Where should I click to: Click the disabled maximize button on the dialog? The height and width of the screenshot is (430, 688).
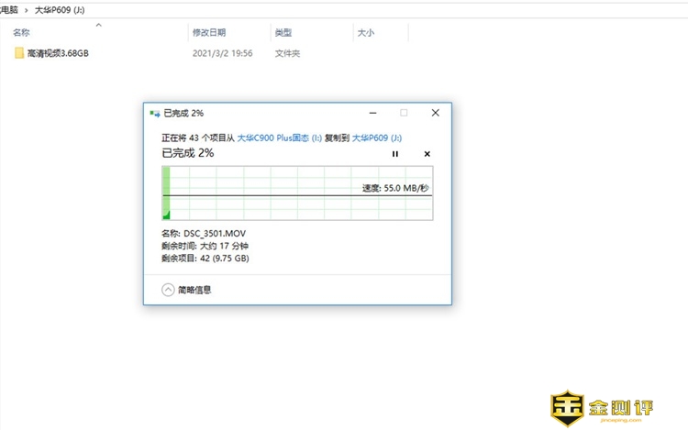403,113
